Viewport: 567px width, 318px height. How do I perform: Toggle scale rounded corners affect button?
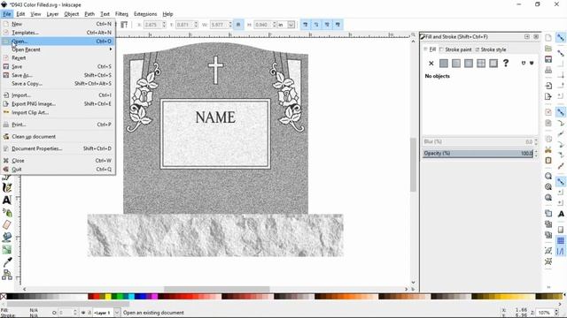point(316,25)
